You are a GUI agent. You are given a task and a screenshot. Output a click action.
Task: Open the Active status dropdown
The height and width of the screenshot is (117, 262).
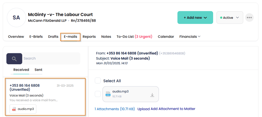point(230,18)
